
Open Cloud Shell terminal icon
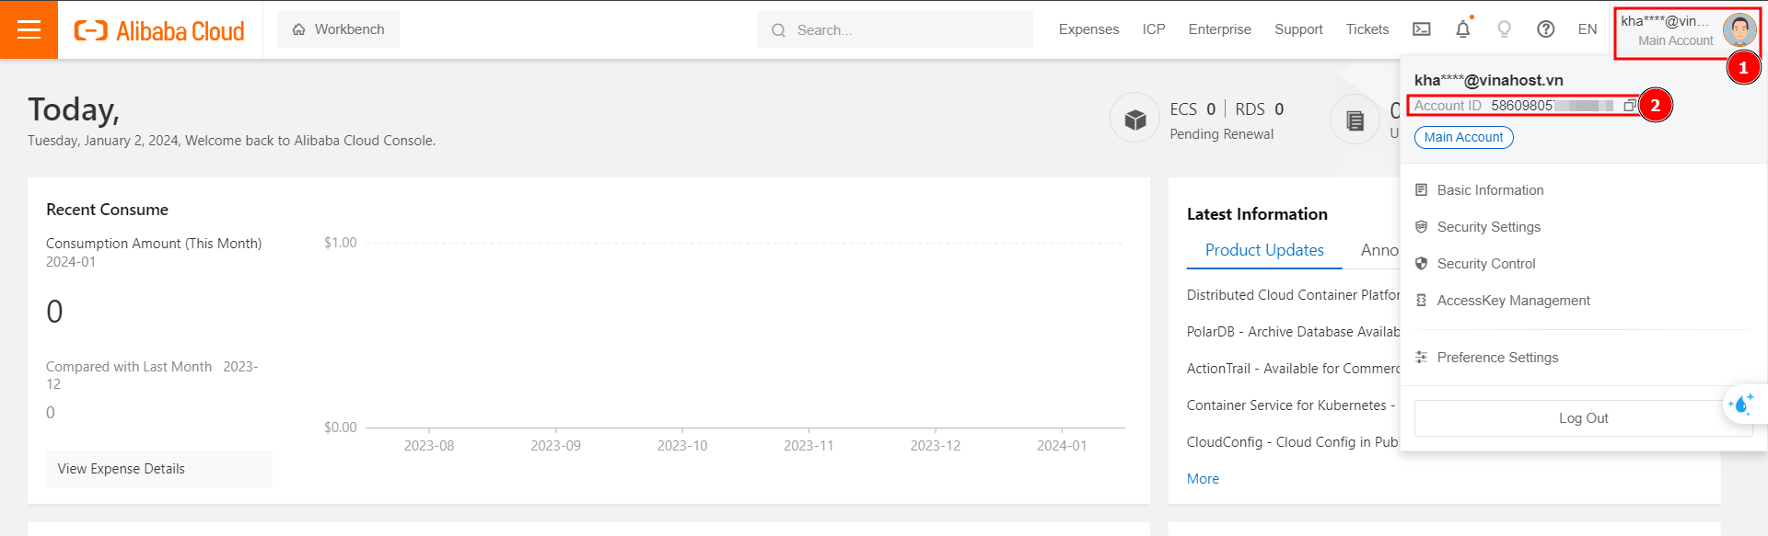coord(1422,29)
